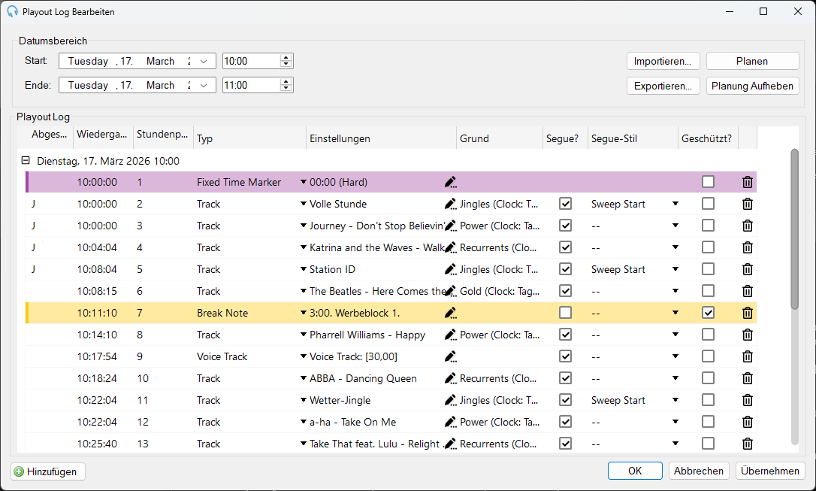Toggle Segue for Voice Track row
816x491 pixels.
[x=565, y=356]
